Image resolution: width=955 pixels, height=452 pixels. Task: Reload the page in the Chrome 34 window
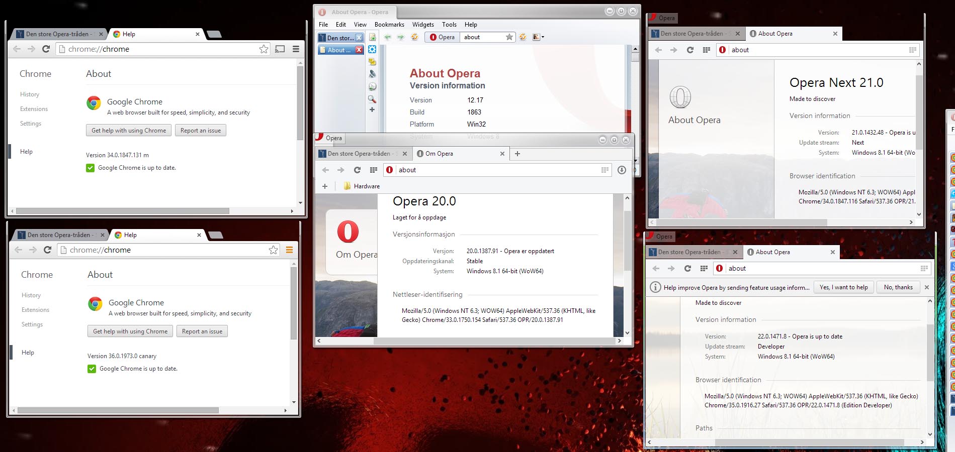point(46,49)
